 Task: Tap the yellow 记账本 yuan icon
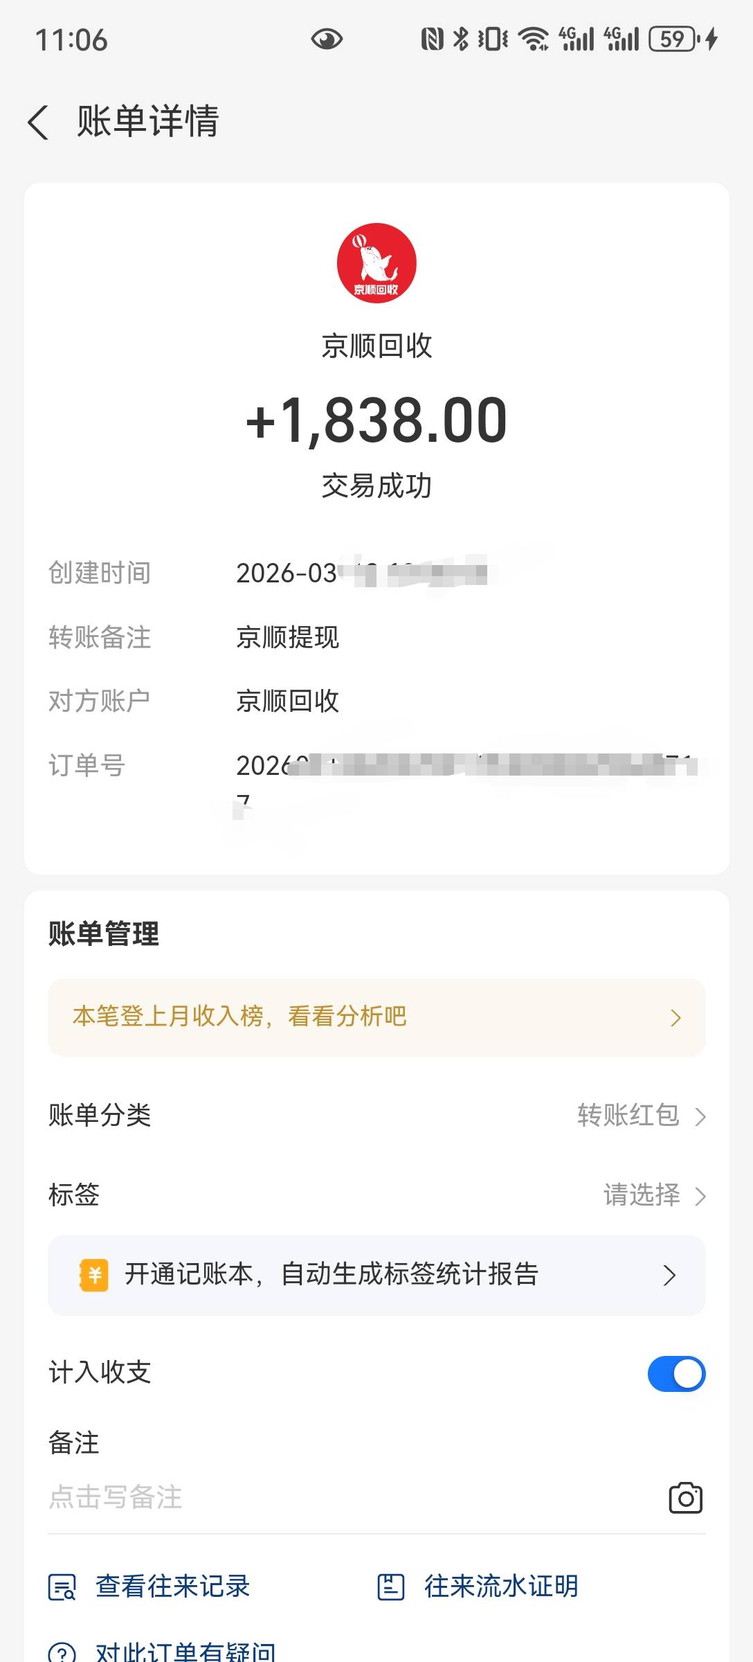pos(95,1275)
